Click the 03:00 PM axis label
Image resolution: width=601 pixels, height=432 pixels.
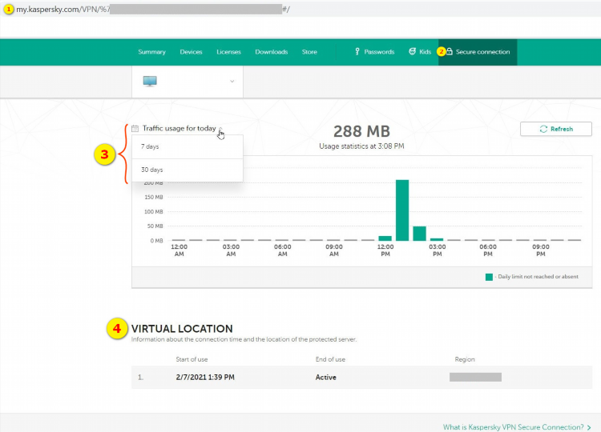point(438,250)
